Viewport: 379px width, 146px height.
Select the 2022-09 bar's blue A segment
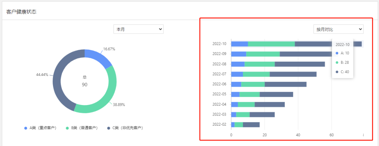[x=239, y=54]
